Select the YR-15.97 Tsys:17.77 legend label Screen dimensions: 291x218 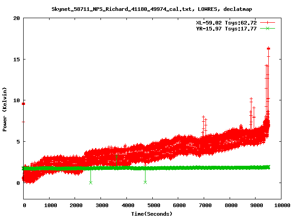click(x=226, y=29)
